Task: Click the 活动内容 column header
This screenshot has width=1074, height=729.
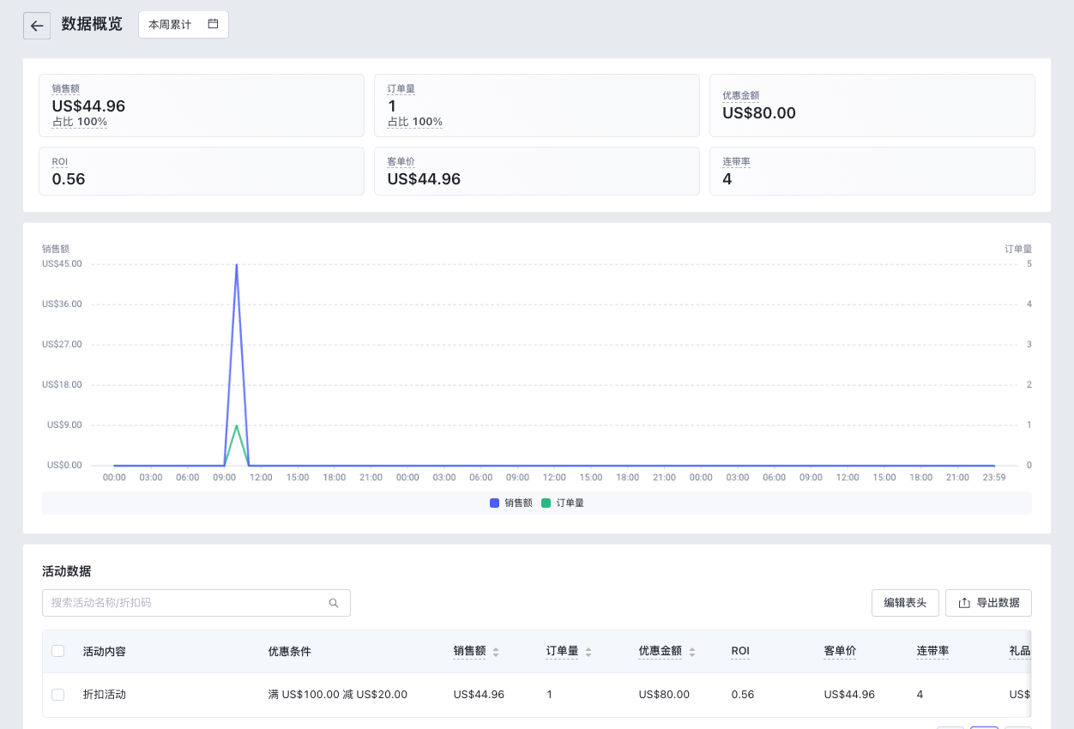Action: pyautogui.click(x=104, y=651)
